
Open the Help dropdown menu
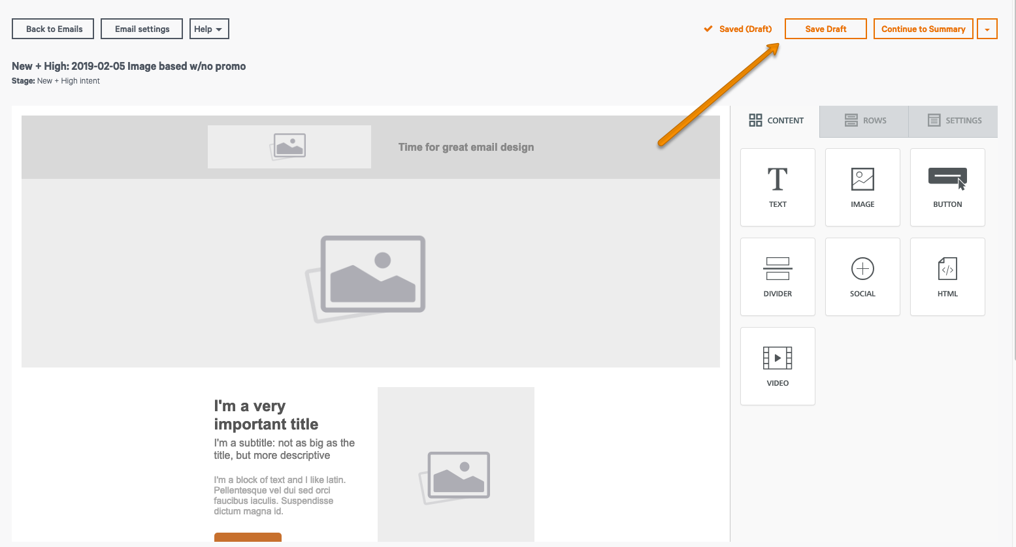pyautogui.click(x=209, y=29)
